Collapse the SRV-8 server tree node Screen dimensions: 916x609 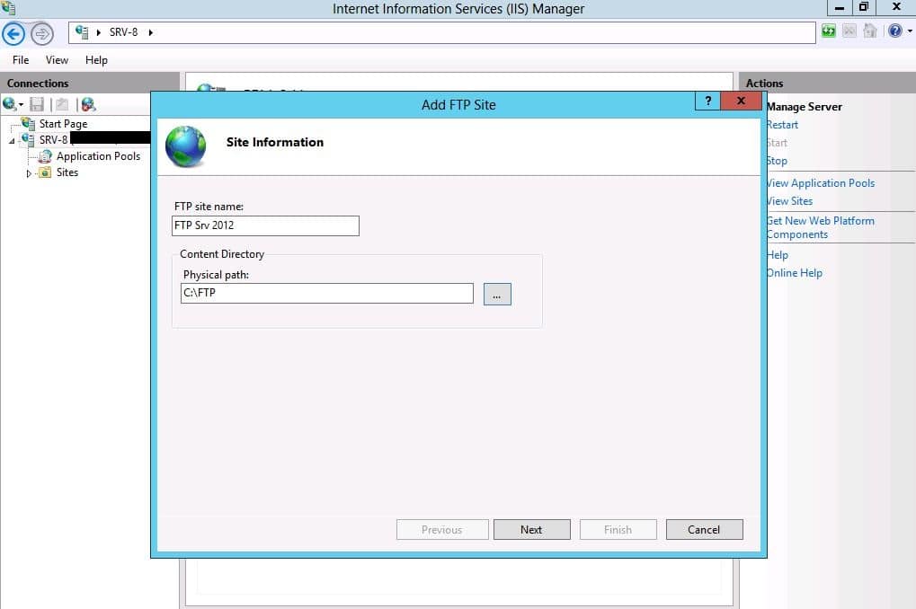[12, 141]
